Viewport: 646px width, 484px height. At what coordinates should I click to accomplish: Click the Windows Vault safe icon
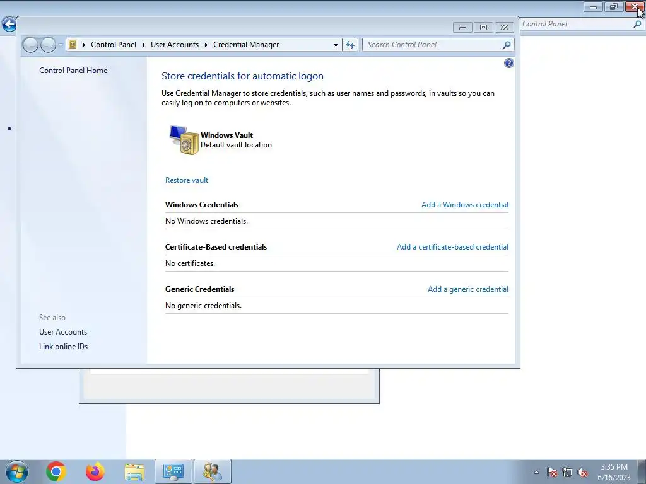tap(184, 140)
